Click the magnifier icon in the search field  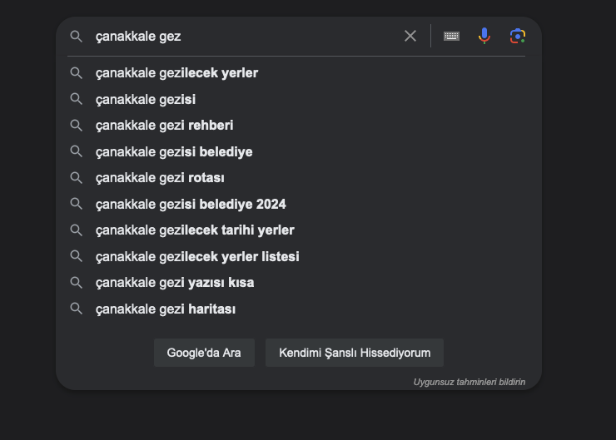(x=77, y=37)
